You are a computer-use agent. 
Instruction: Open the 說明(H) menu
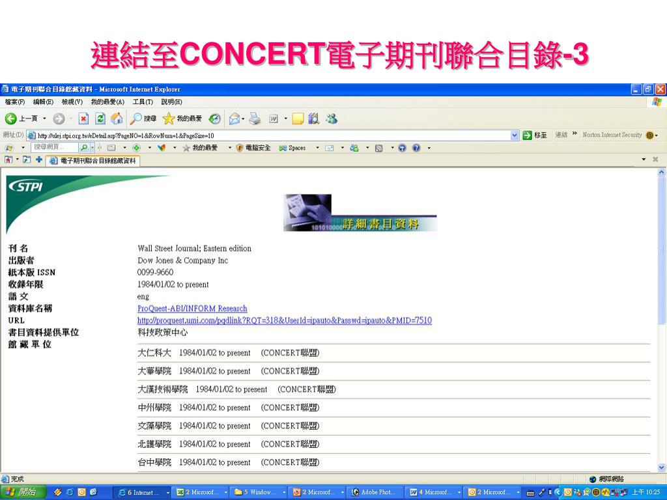(x=171, y=102)
